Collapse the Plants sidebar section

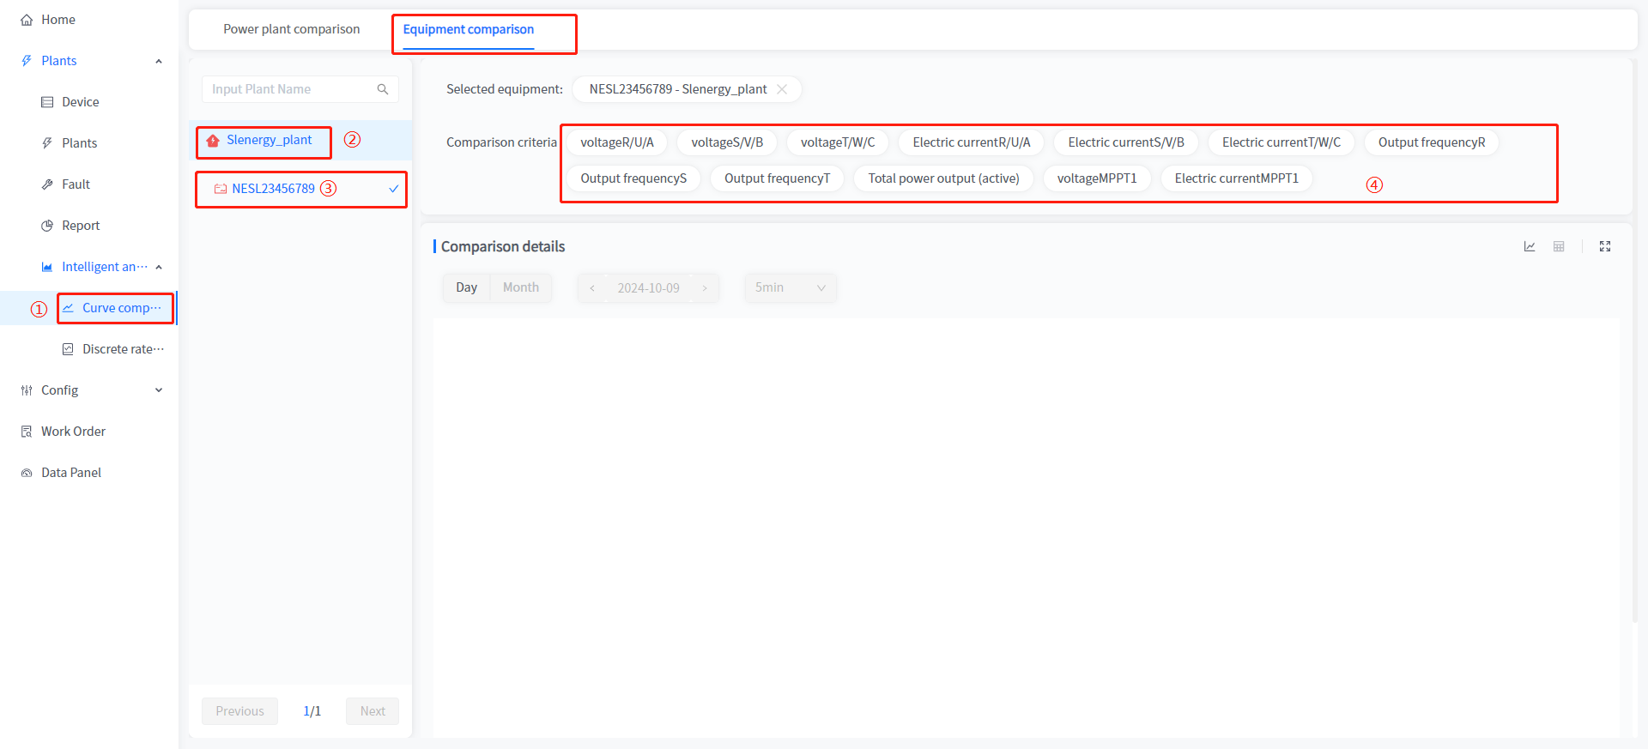158,61
